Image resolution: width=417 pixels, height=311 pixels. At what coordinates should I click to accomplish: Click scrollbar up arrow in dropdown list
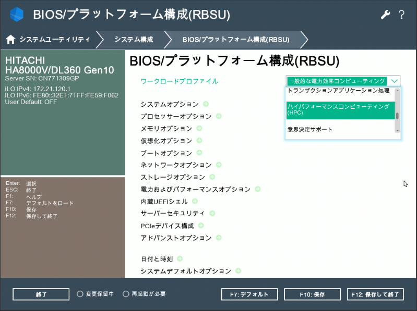click(x=397, y=91)
